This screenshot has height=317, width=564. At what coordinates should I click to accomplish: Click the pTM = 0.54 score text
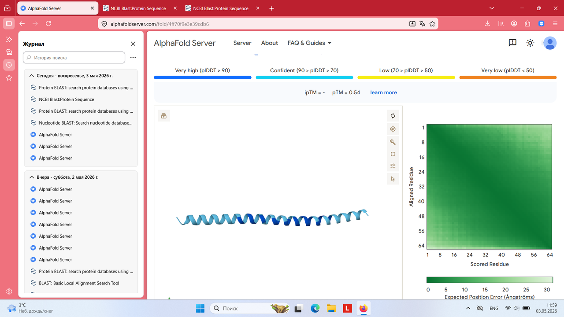click(346, 92)
